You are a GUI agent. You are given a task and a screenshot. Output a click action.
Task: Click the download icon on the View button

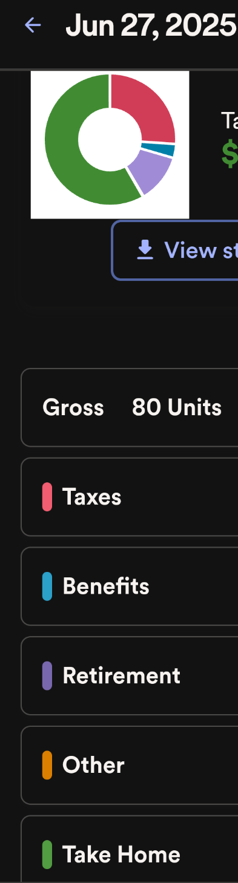(145, 249)
